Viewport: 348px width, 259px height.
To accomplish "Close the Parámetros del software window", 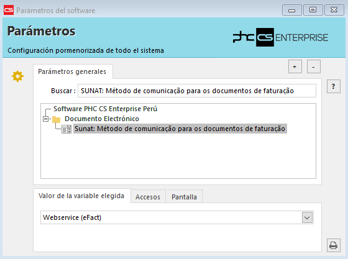I will [334, 10].
